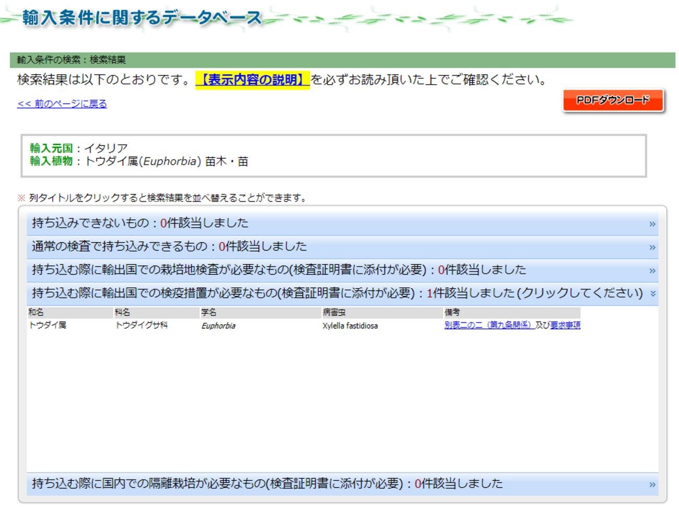Select the Xylella fastidiosa table cell

pos(350,326)
